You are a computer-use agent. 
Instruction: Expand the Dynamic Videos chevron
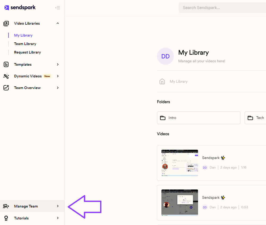[x=58, y=76]
